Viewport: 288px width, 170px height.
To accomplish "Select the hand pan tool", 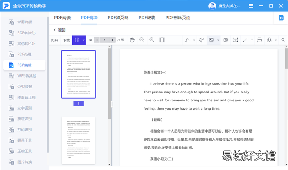I will (x=132, y=40).
